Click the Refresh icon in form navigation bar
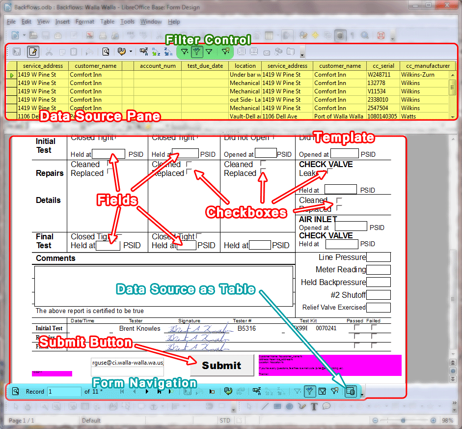This screenshot has height=429, width=462. click(228, 391)
